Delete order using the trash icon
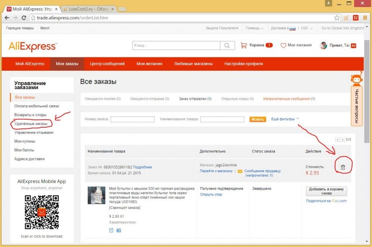372x247 pixels. (343, 167)
